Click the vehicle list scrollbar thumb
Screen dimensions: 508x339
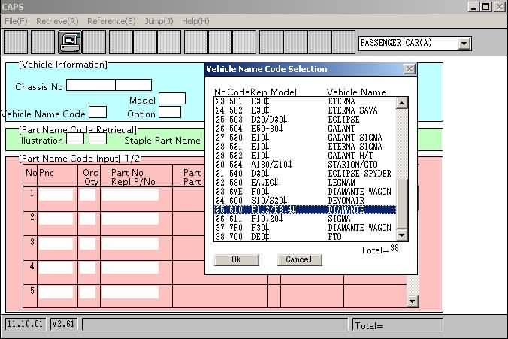(x=402, y=204)
